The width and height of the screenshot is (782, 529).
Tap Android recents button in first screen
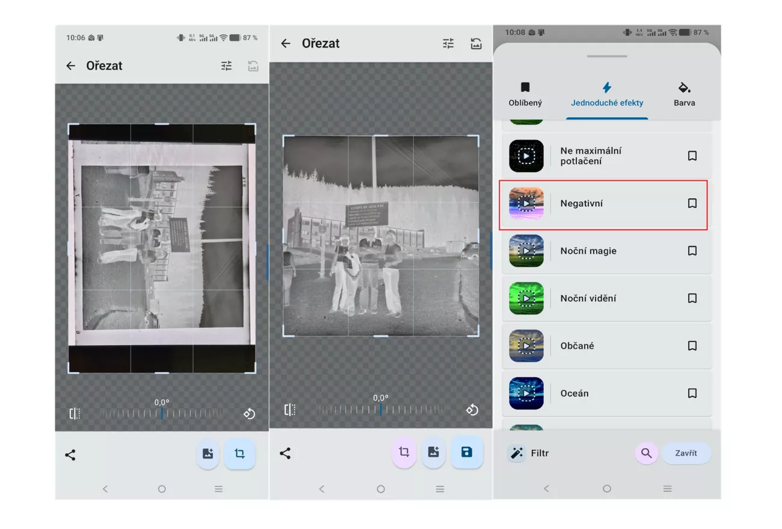[x=218, y=489]
